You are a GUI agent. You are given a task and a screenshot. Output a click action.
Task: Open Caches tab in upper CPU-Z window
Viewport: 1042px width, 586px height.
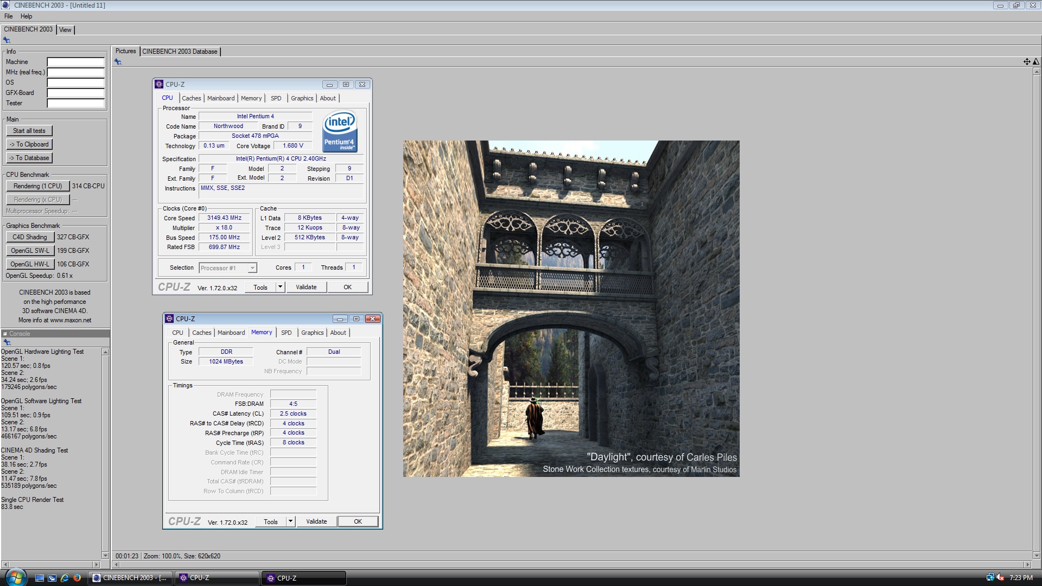point(191,98)
